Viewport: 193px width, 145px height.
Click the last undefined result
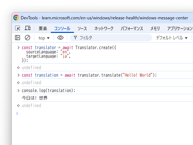tap(31, 106)
